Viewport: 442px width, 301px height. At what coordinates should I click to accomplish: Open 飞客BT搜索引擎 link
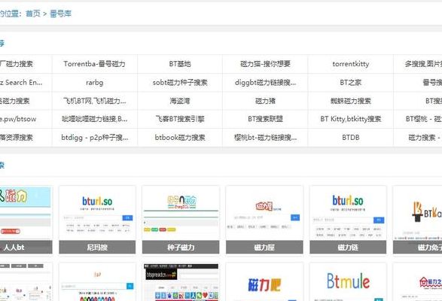[180, 119]
